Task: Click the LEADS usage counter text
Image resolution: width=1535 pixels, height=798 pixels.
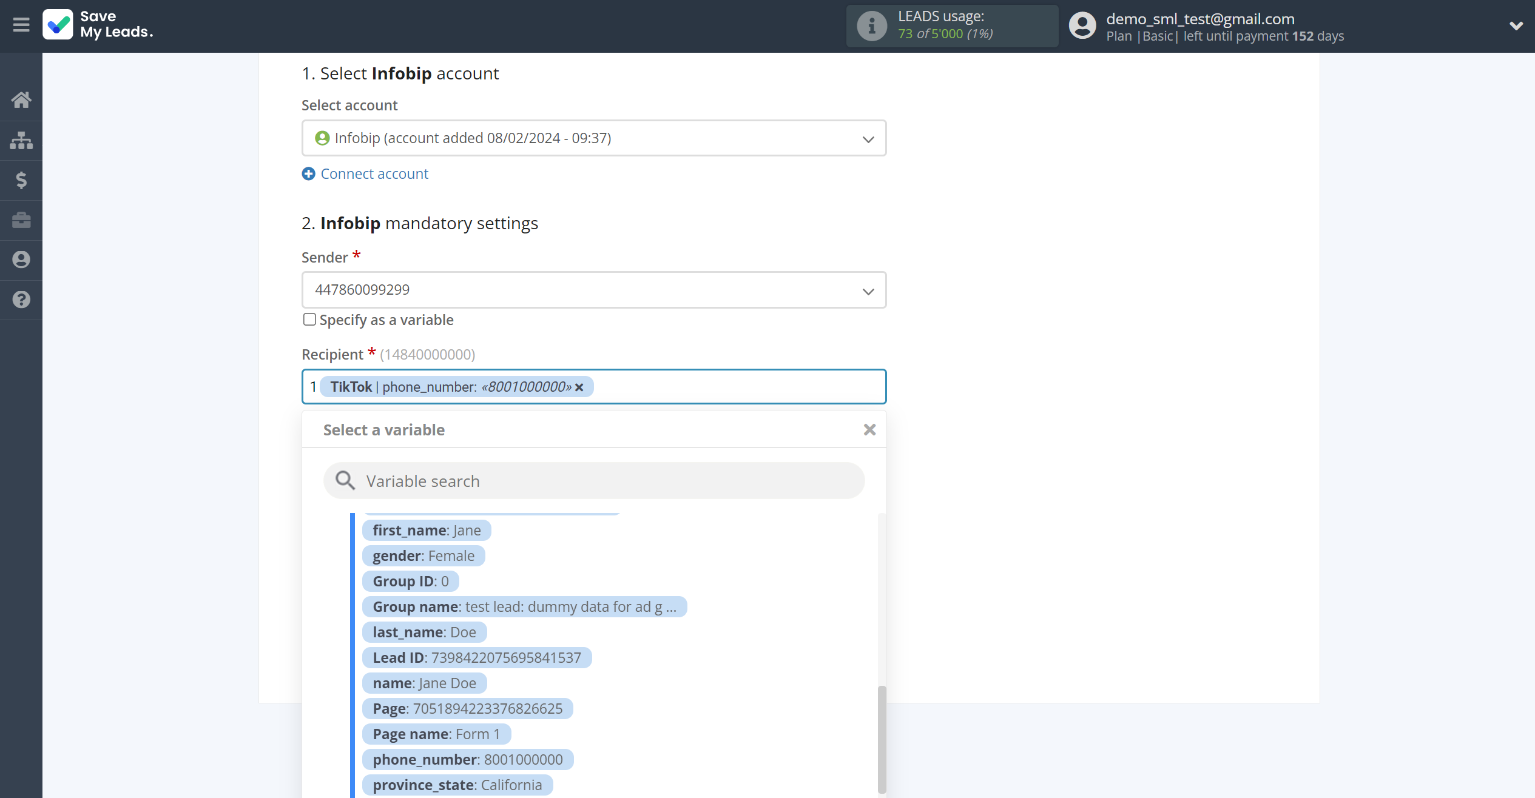Action: coord(945,34)
